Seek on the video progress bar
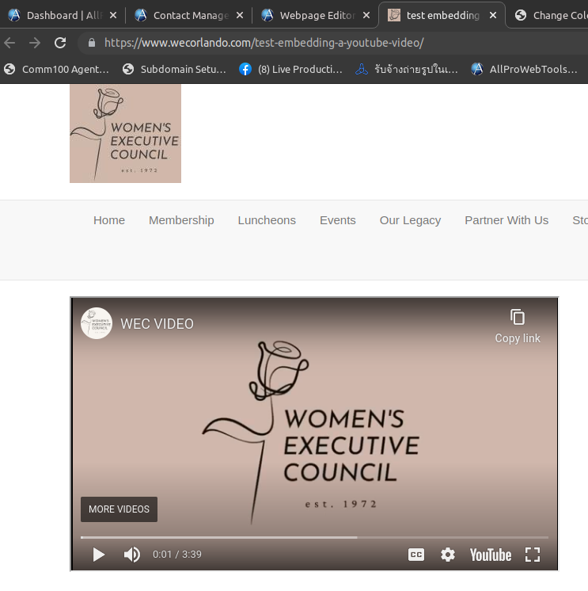Screen dimensions: 588x591 (314, 537)
